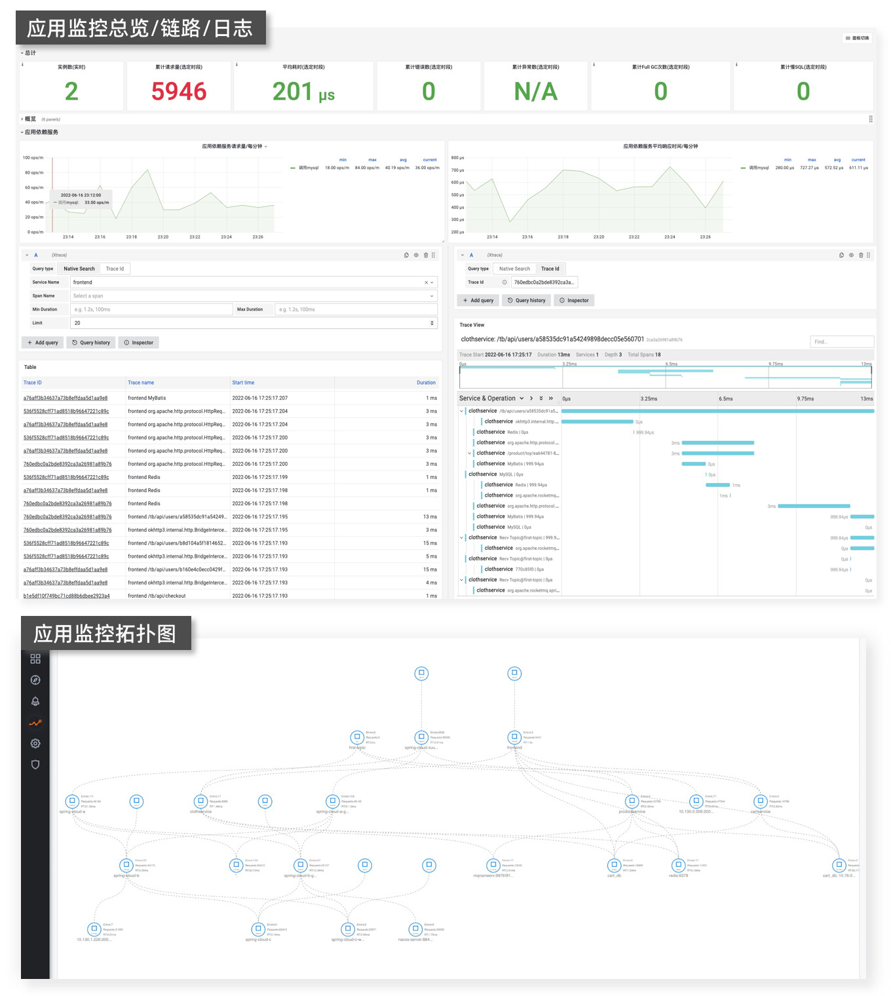Switch the service-name query panel to Trace Id

pyautogui.click(x=115, y=269)
